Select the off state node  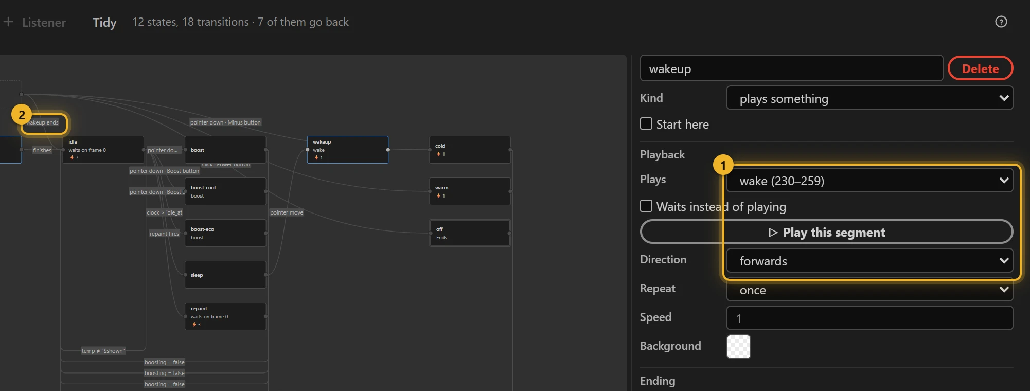[x=470, y=233]
